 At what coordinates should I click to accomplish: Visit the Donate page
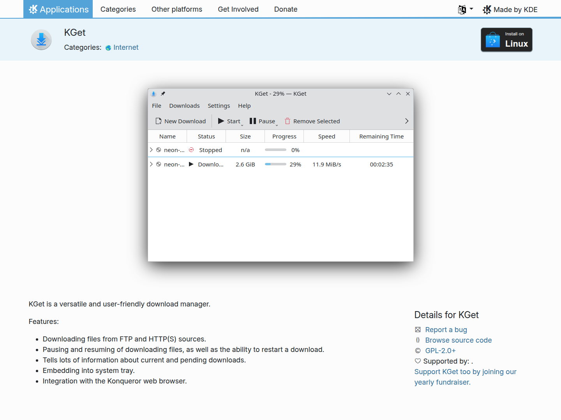click(x=286, y=9)
